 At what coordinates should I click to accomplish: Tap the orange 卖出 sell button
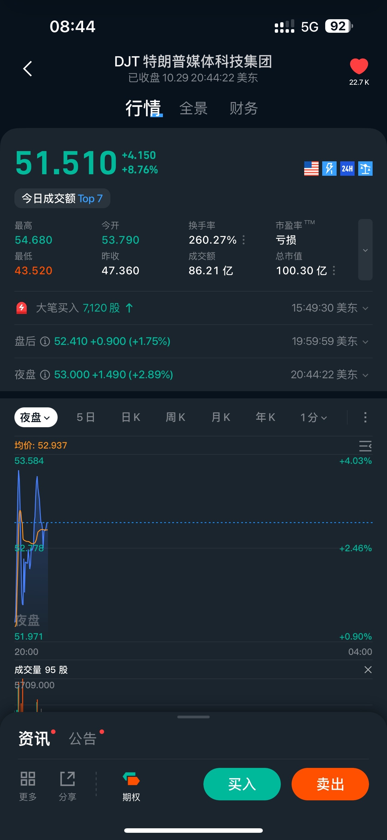pyautogui.click(x=330, y=784)
